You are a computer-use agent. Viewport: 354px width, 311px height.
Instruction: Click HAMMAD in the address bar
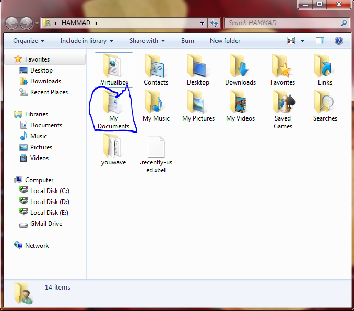(76, 23)
